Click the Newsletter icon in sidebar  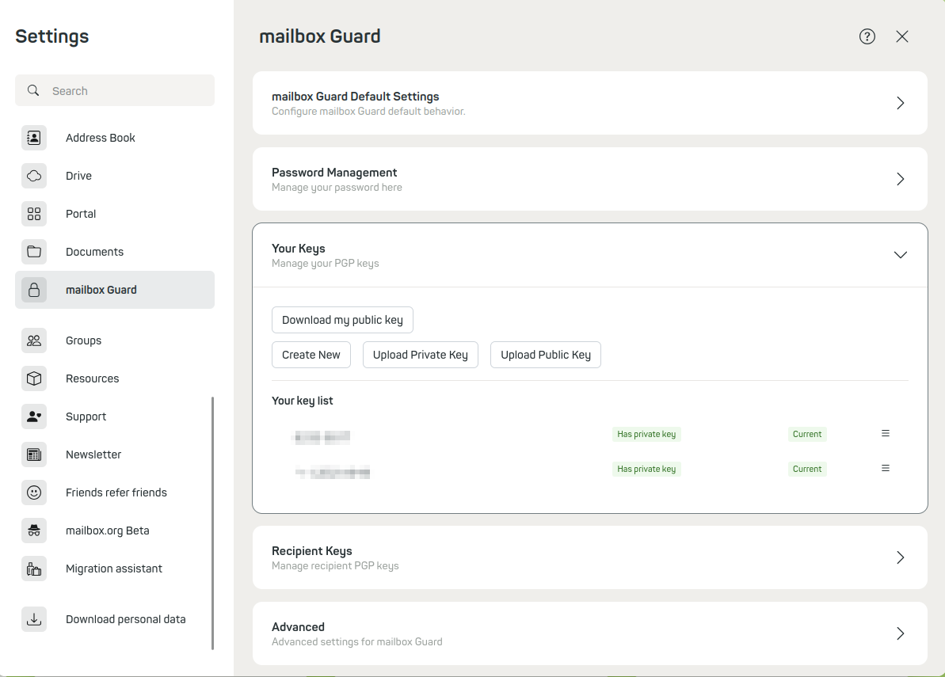point(34,455)
